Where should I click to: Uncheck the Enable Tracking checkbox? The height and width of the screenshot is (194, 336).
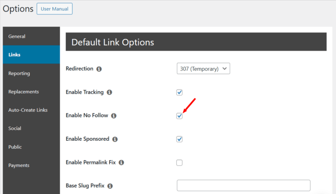coord(179,92)
